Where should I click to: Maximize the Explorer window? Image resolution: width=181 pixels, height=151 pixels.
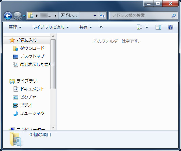click(x=158, y=4)
